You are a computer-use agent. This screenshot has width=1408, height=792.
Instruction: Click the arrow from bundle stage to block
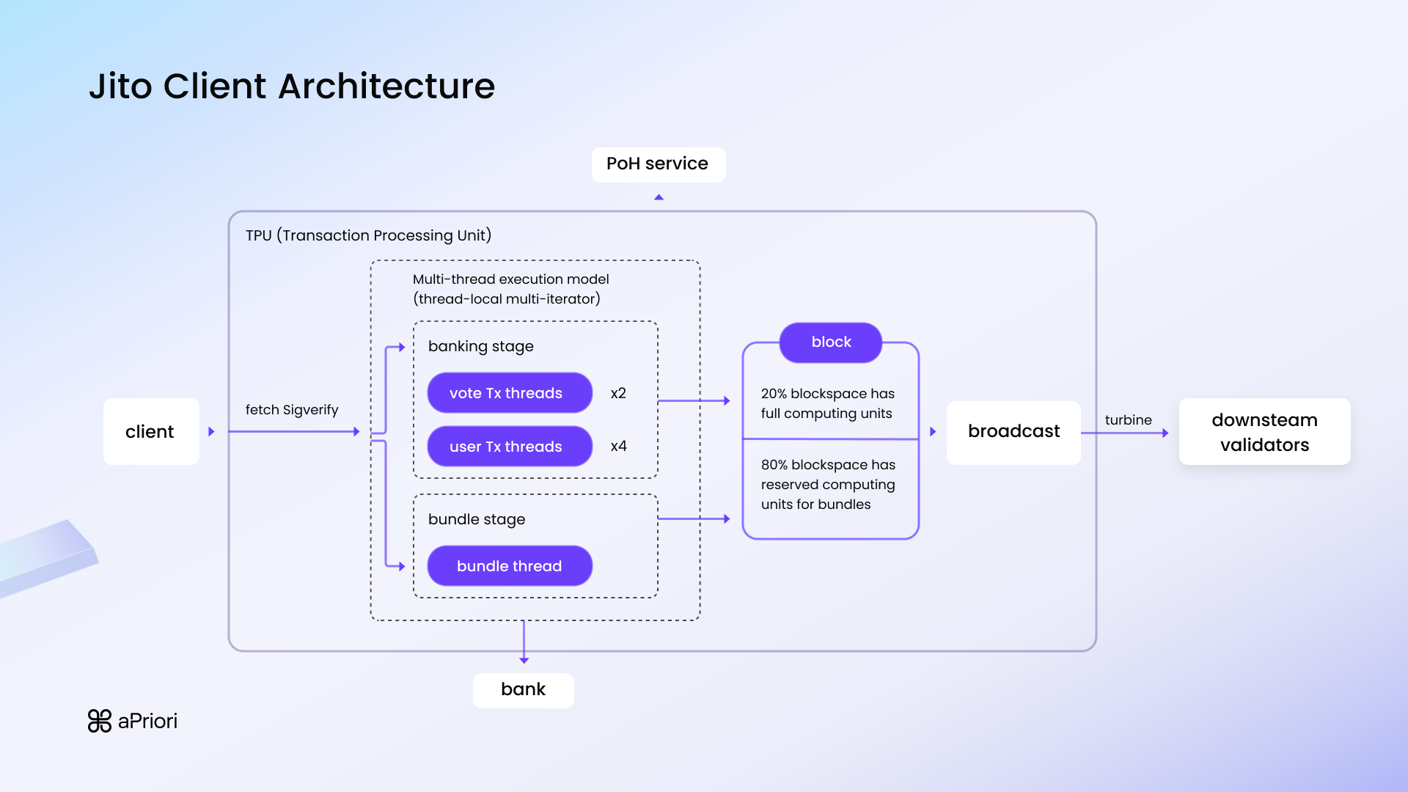[693, 517]
